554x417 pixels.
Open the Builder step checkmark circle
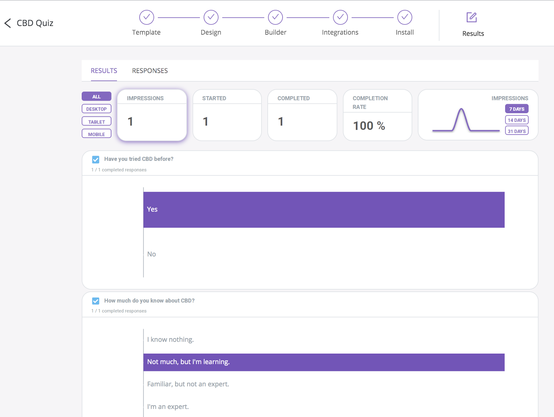(x=276, y=17)
